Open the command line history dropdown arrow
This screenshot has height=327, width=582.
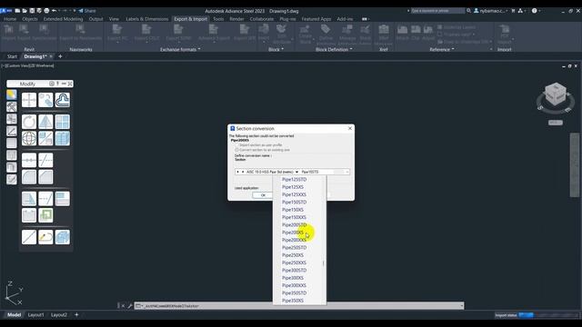click(x=462, y=306)
